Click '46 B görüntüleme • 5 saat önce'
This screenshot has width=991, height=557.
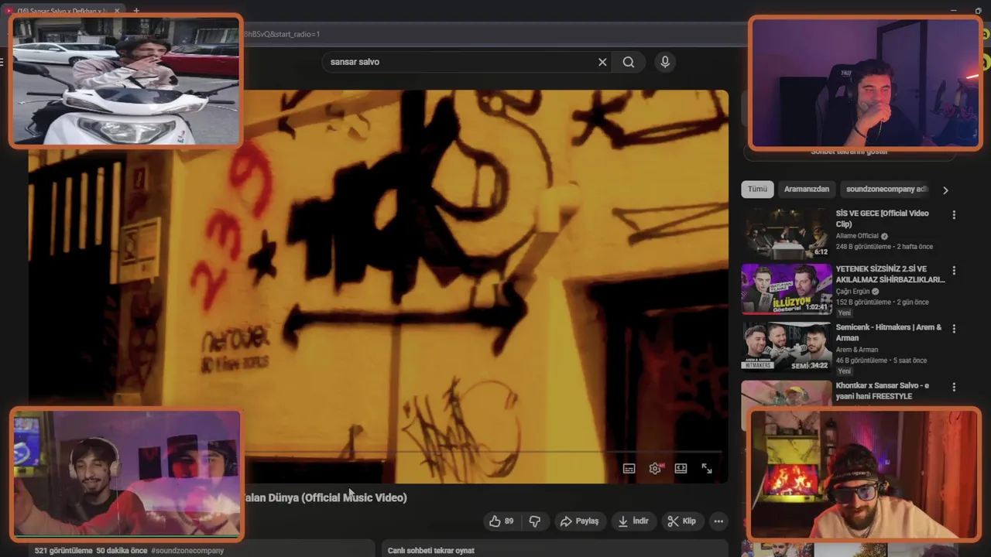pyautogui.click(x=881, y=361)
